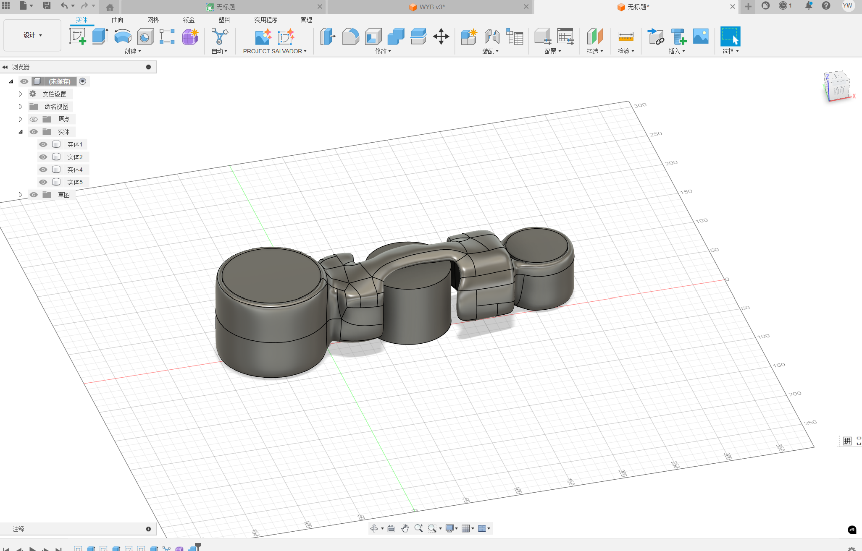Click the Joint tool icon

click(x=492, y=37)
